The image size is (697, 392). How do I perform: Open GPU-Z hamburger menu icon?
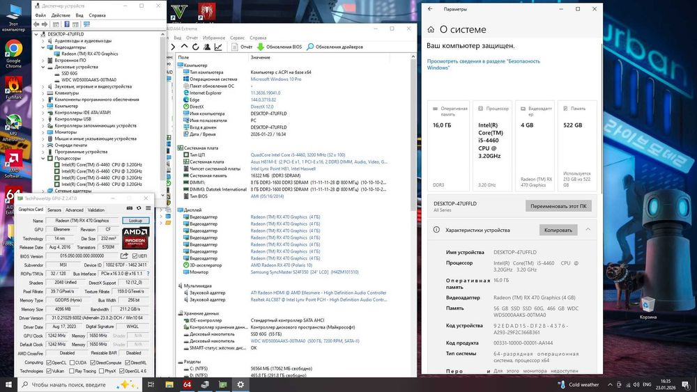pos(148,207)
